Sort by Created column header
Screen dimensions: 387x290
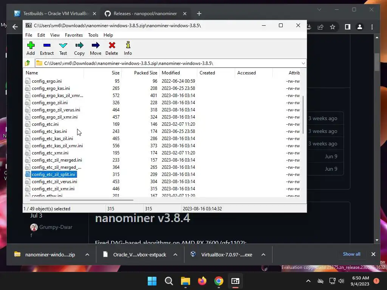coord(216,73)
